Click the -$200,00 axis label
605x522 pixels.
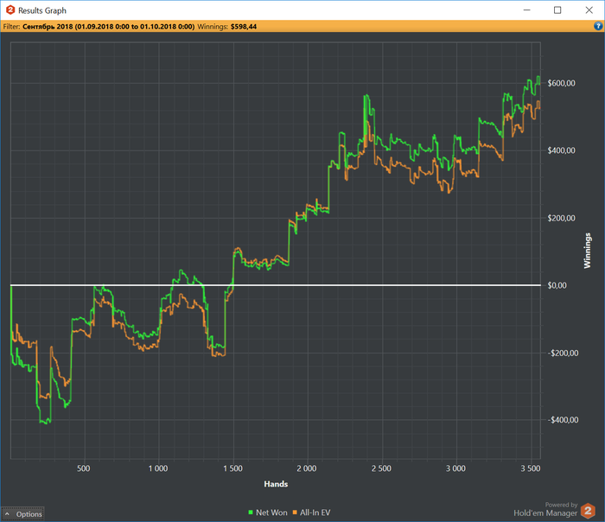(563, 353)
